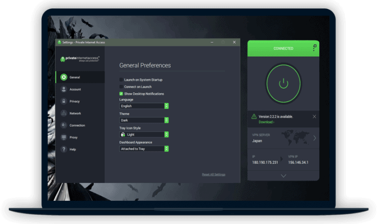Click the PIA icon in Settings title bar
The width and height of the screenshot is (379, 224).
pos(59,42)
